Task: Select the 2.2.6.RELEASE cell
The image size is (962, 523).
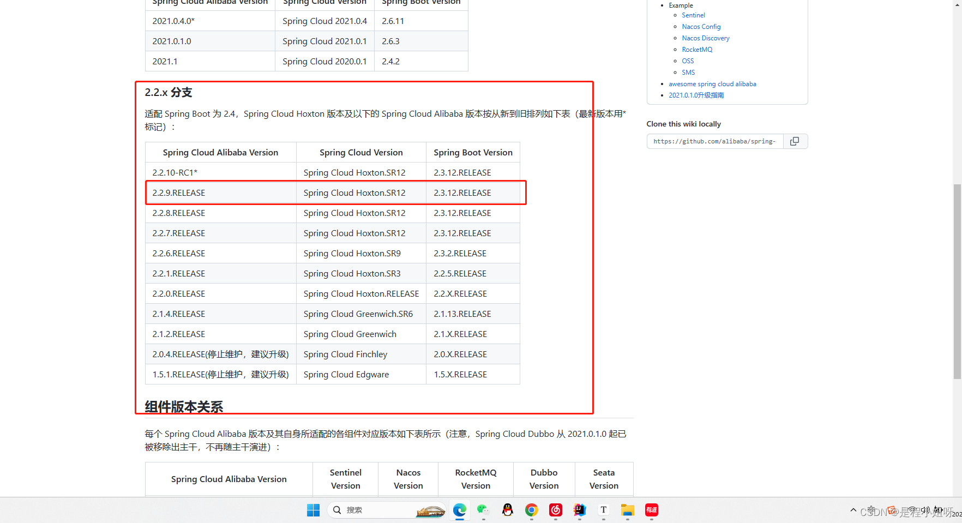Action: [221, 254]
